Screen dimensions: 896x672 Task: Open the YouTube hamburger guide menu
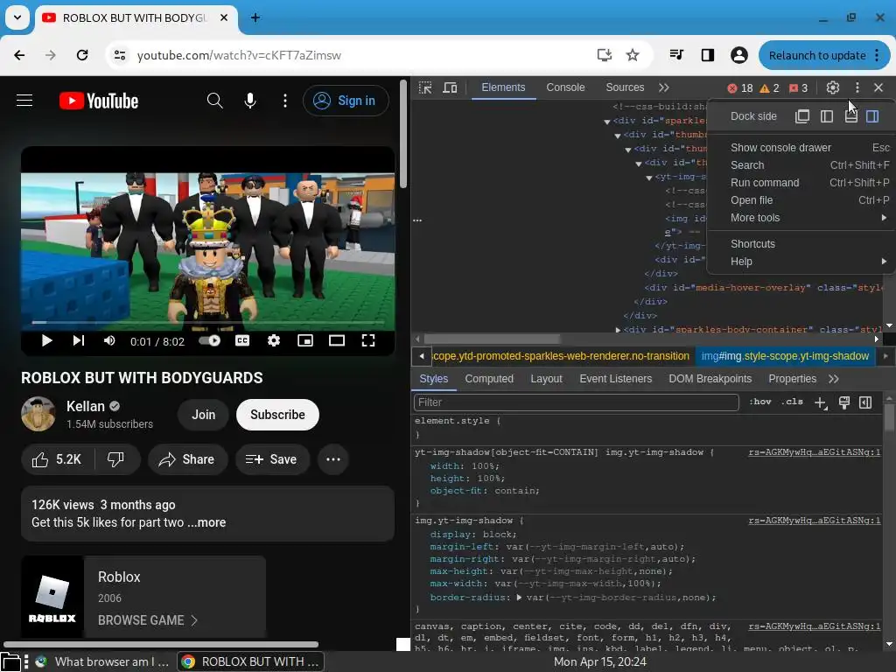click(24, 101)
